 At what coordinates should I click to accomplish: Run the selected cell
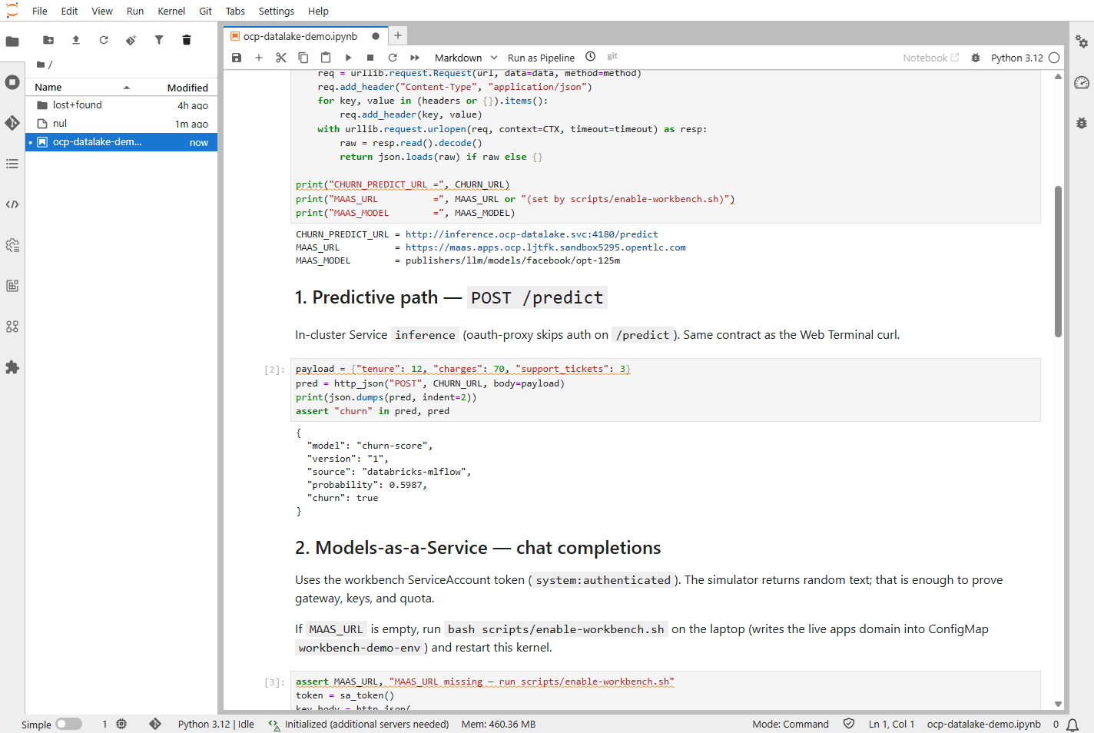tap(348, 58)
